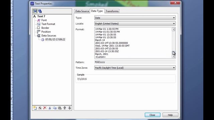Click the scissors cut icon

pyautogui.click(x=50, y=108)
